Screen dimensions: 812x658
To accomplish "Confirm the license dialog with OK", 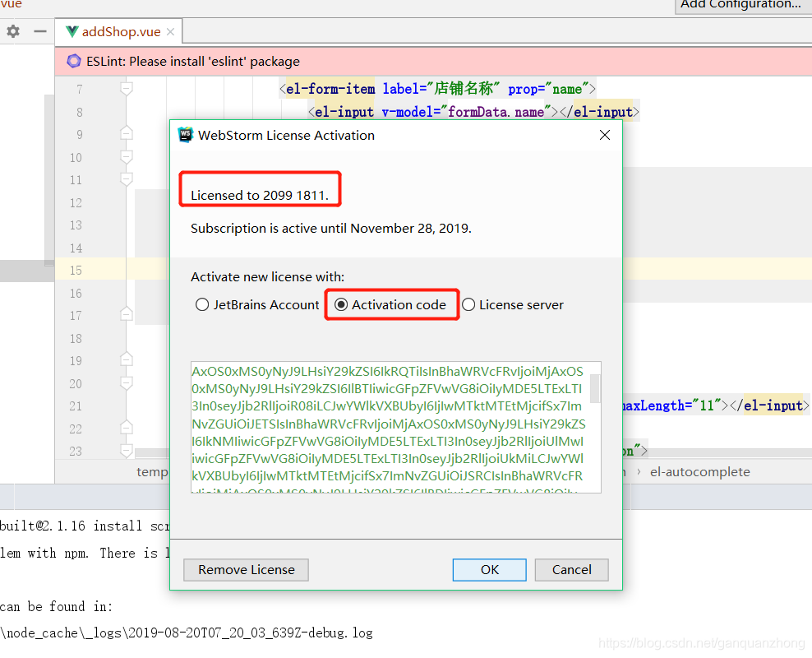I will click(x=489, y=570).
